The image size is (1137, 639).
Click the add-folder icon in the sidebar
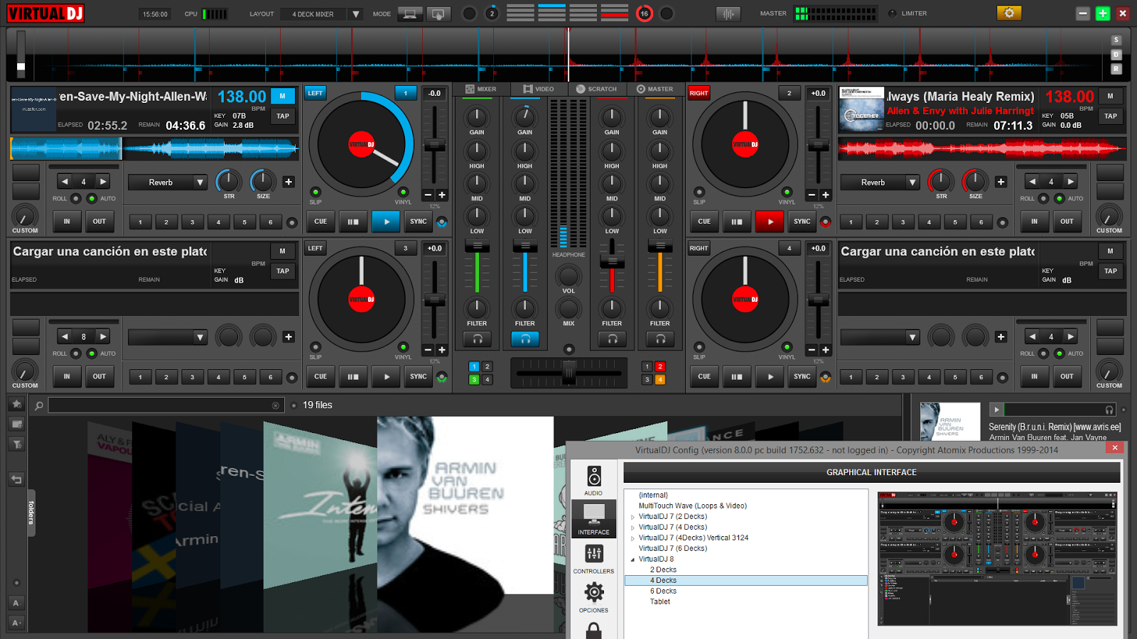[16, 424]
